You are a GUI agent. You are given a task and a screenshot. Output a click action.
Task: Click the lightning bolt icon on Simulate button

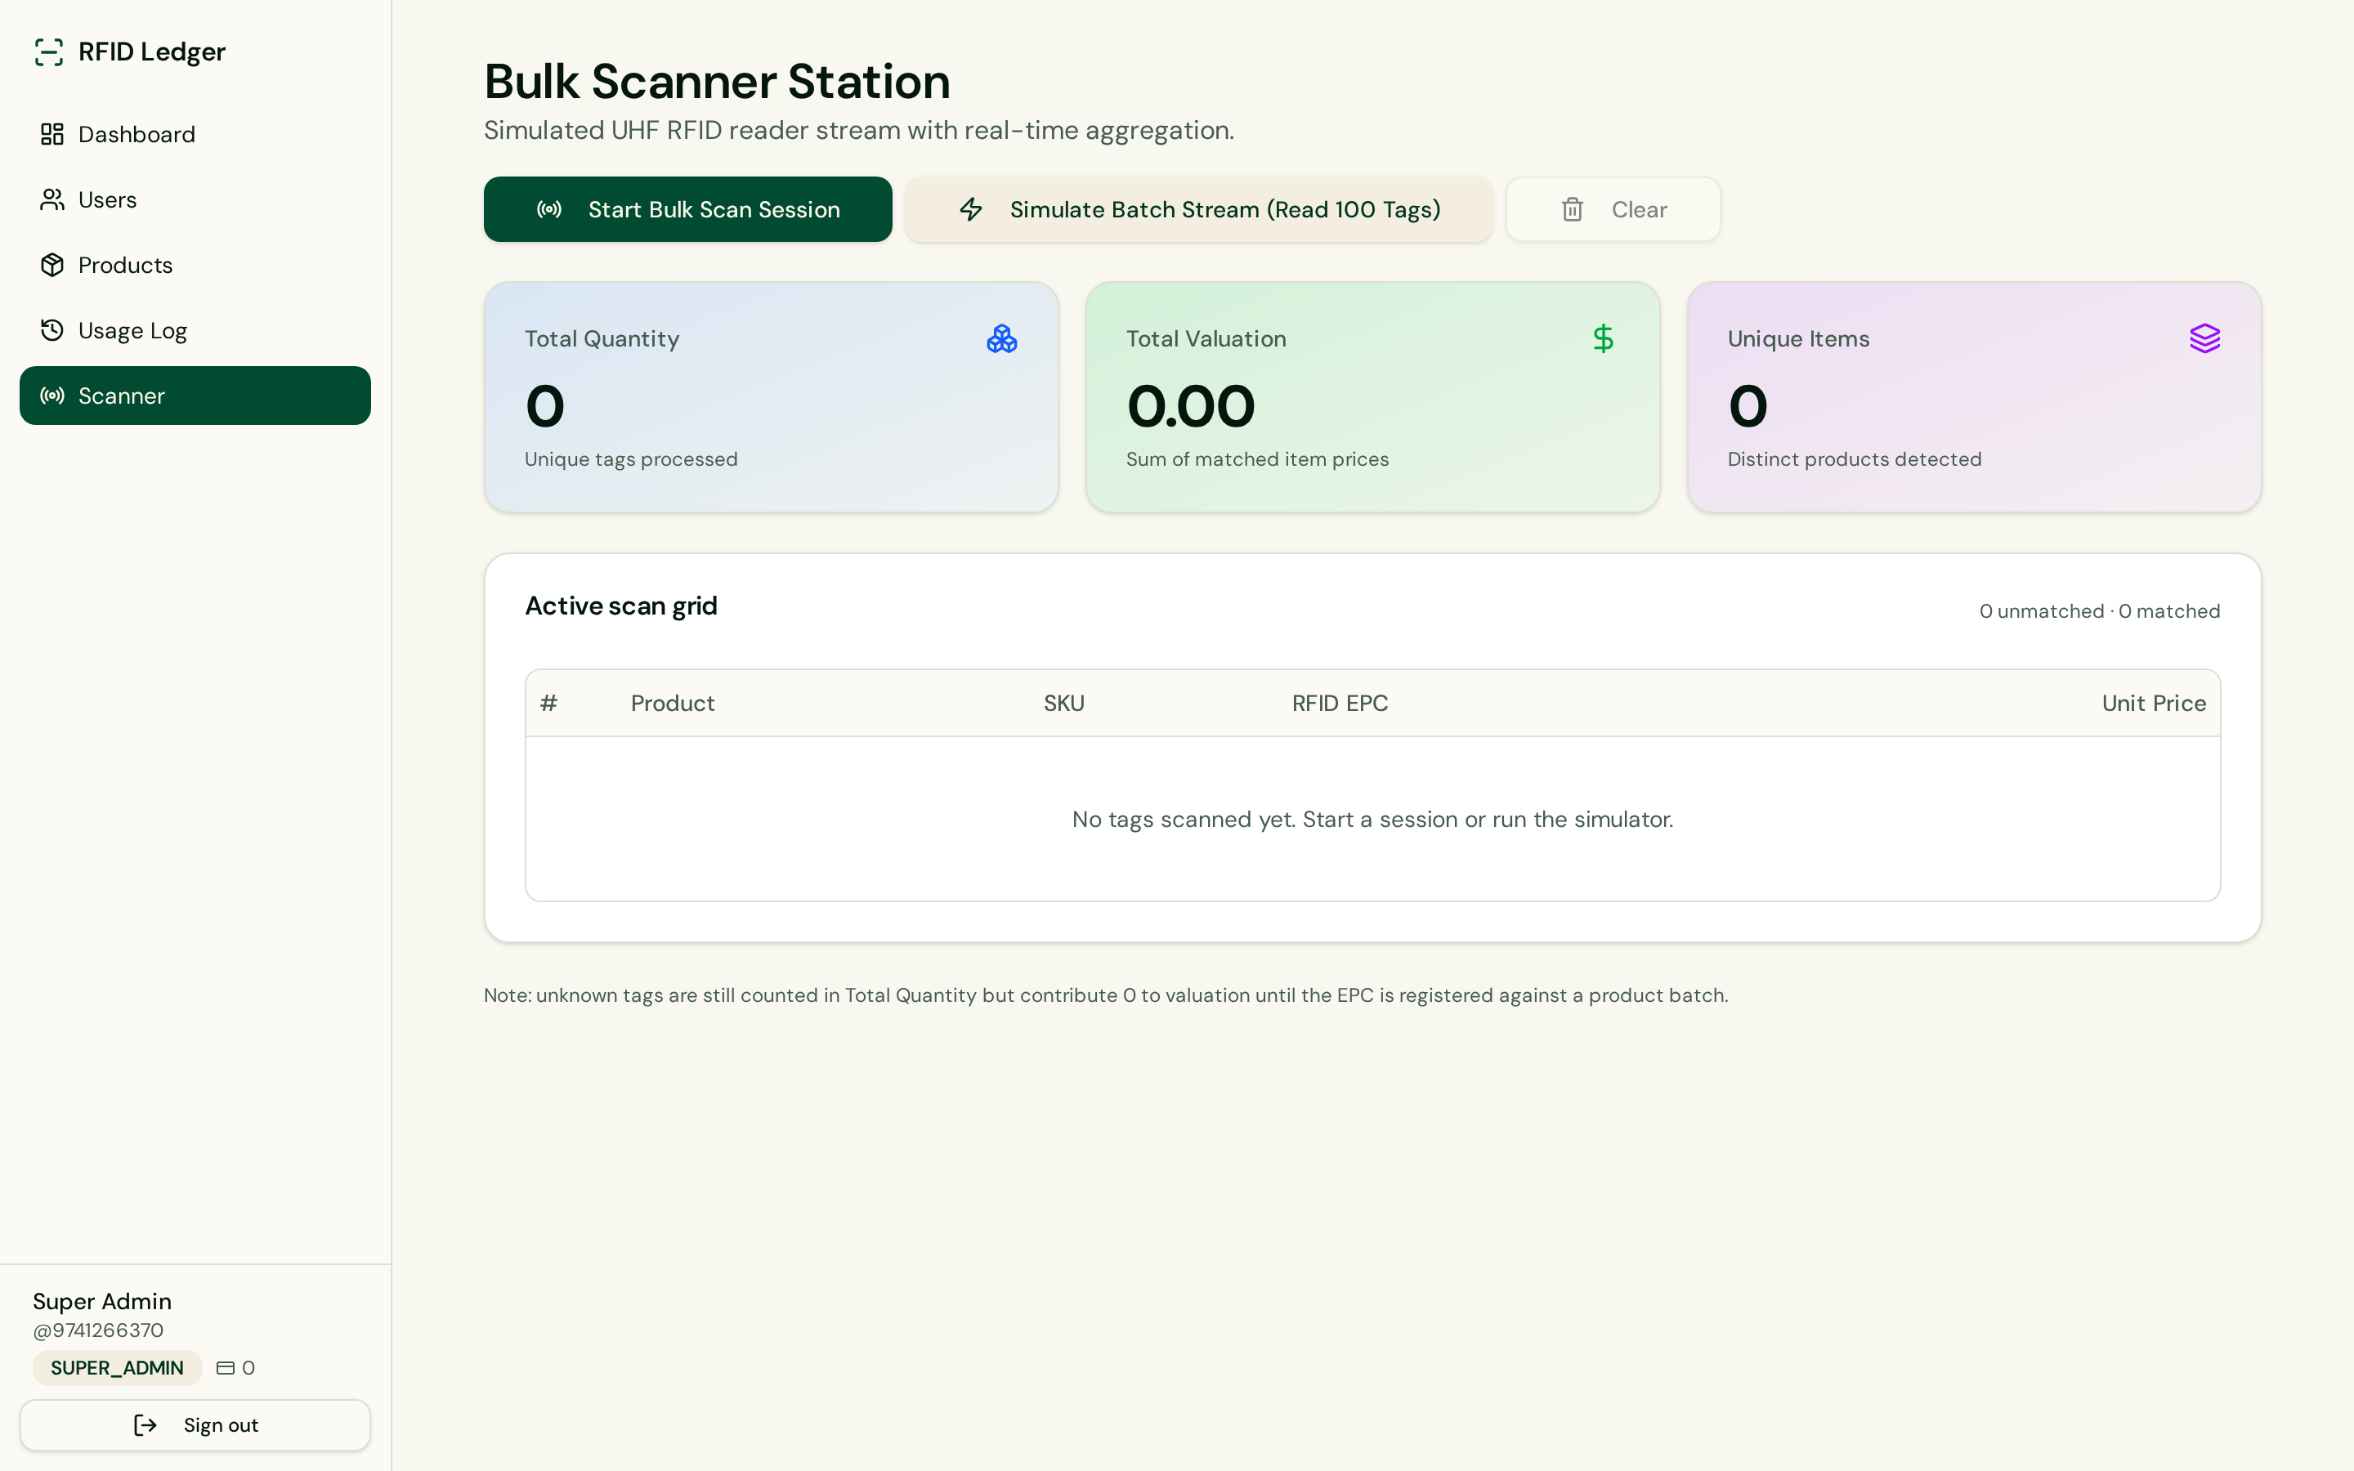coord(971,209)
